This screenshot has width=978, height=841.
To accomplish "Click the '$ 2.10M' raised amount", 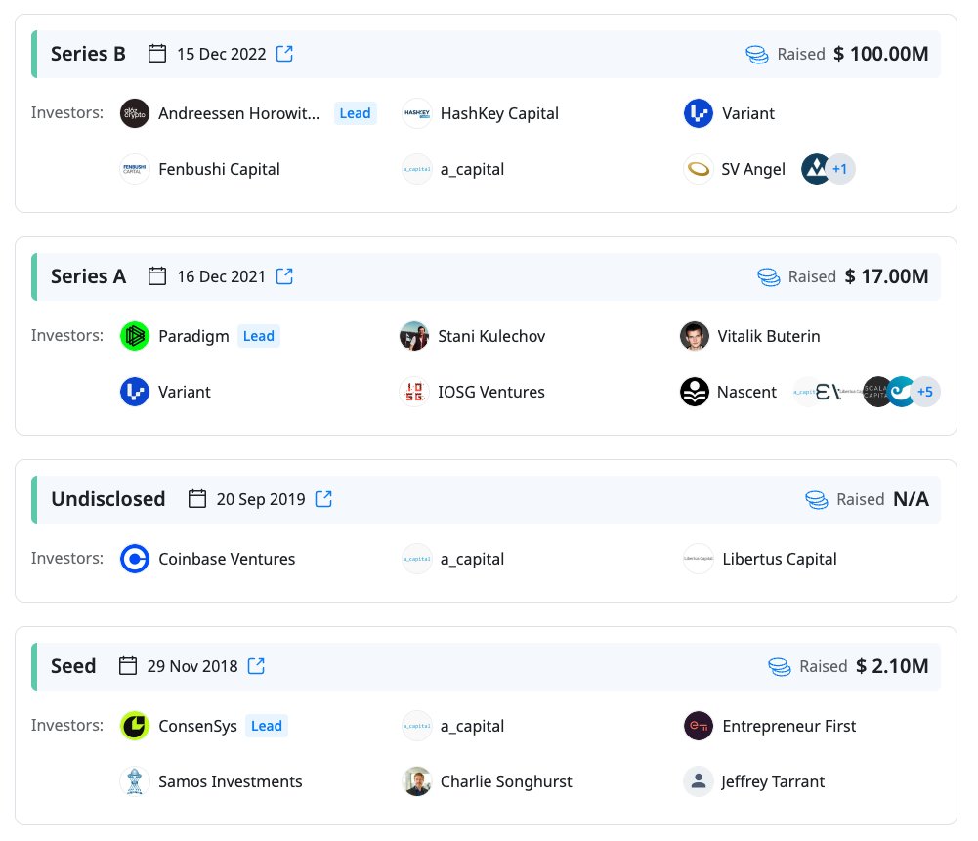I will click(892, 666).
